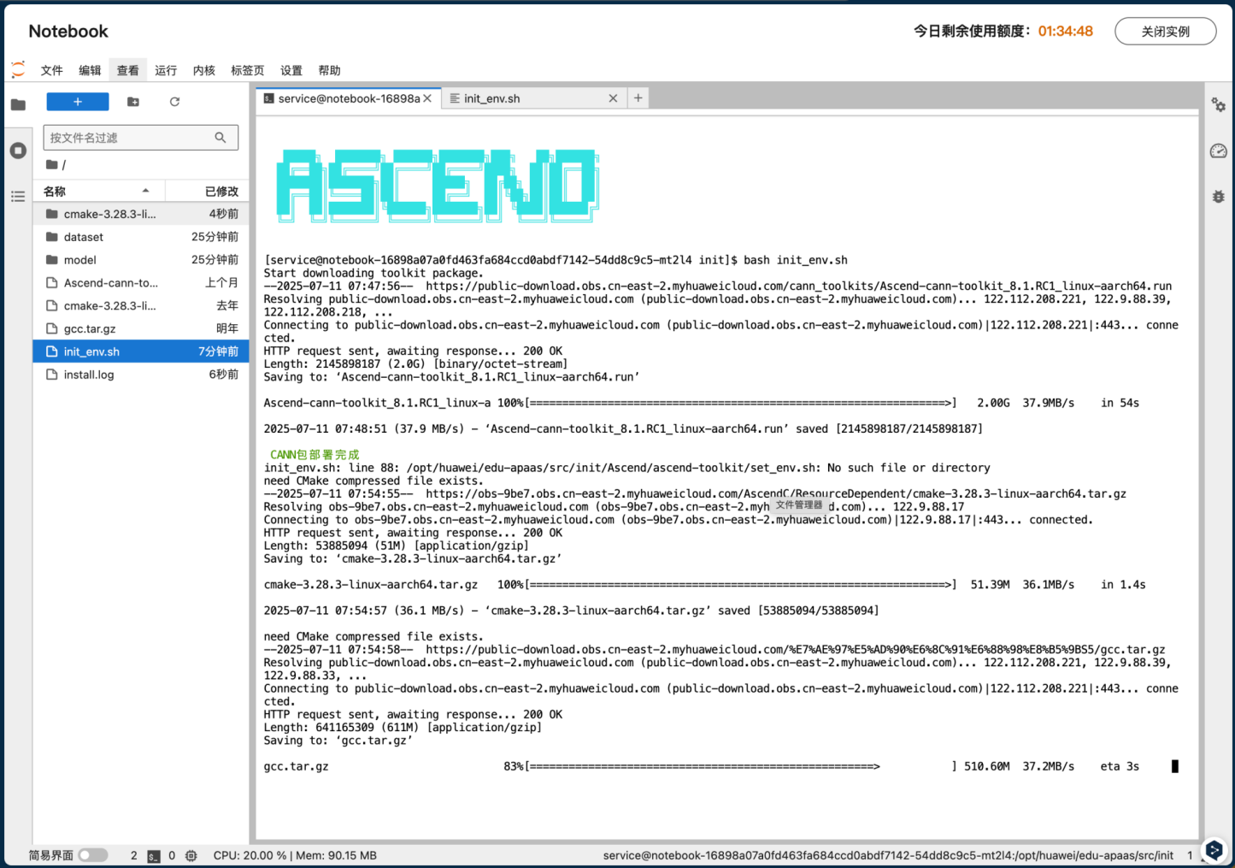Select init_env.sh in file list
This screenshot has height=868, width=1235.
click(141, 351)
